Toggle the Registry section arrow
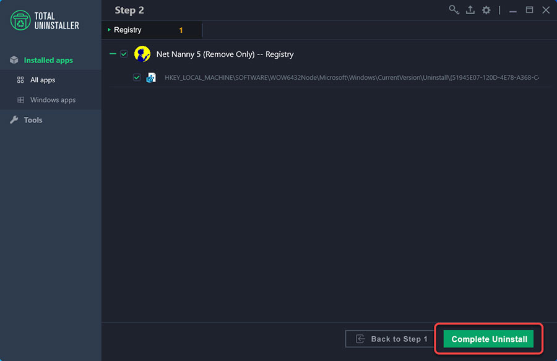557x361 pixels. [x=109, y=30]
